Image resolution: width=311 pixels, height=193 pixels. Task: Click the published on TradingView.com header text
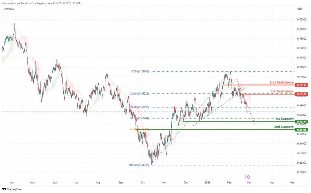pos(34,3)
